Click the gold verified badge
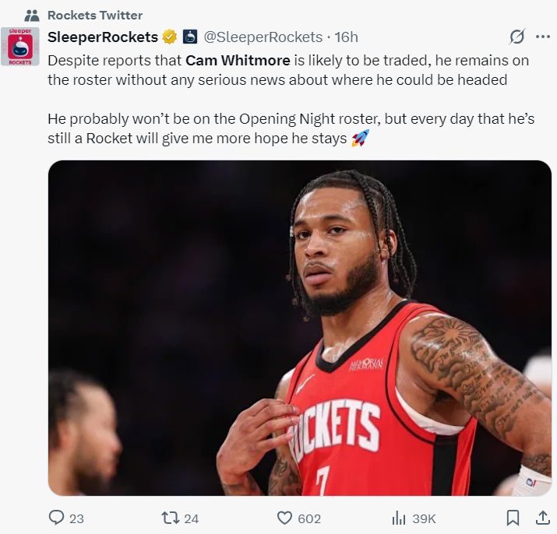This screenshot has width=557, height=534. pos(169,37)
